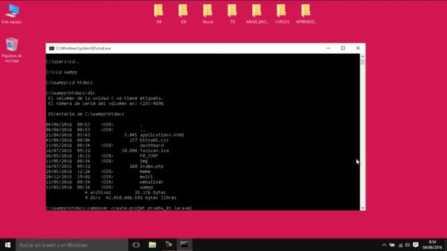This screenshot has height=251, width=447.
Task: Open the Papelera de reciclaje icon
Action: (12, 50)
